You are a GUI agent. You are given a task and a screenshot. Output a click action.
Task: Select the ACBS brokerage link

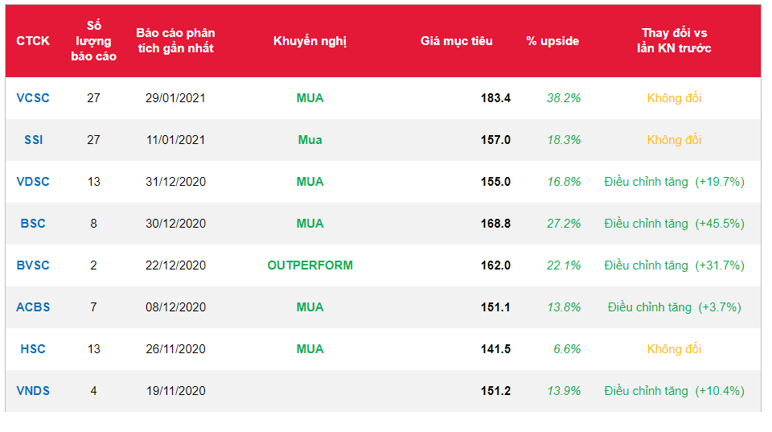point(33,307)
